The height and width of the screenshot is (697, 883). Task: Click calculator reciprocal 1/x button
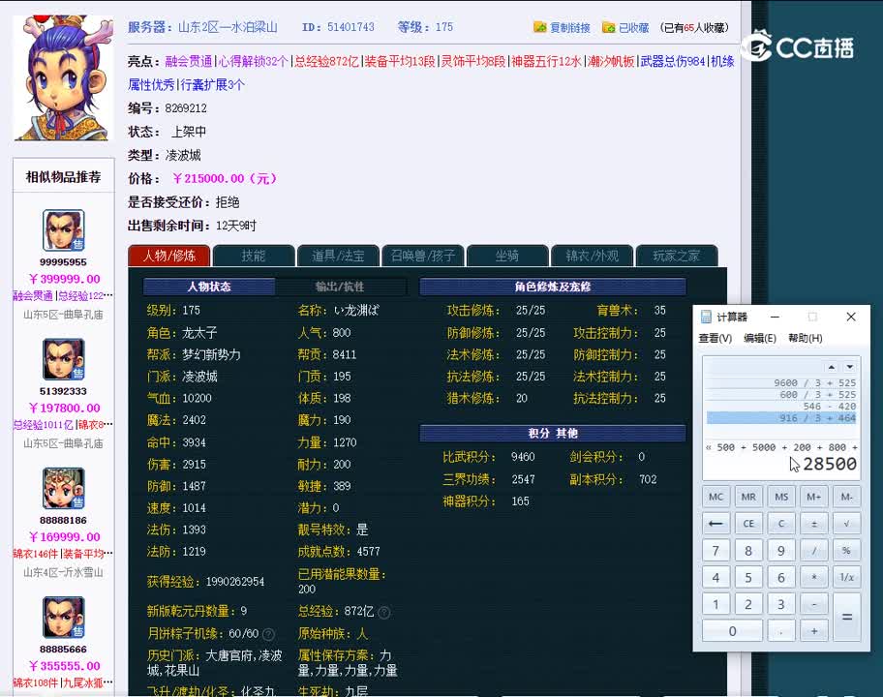pos(846,577)
